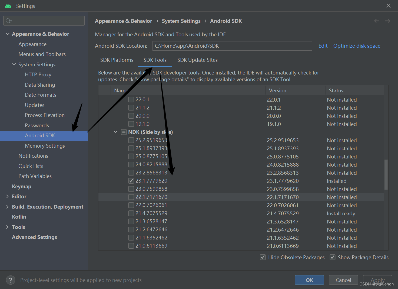Toggle Show Package Details checkbox
This screenshot has height=289, width=398.
tap(333, 257)
